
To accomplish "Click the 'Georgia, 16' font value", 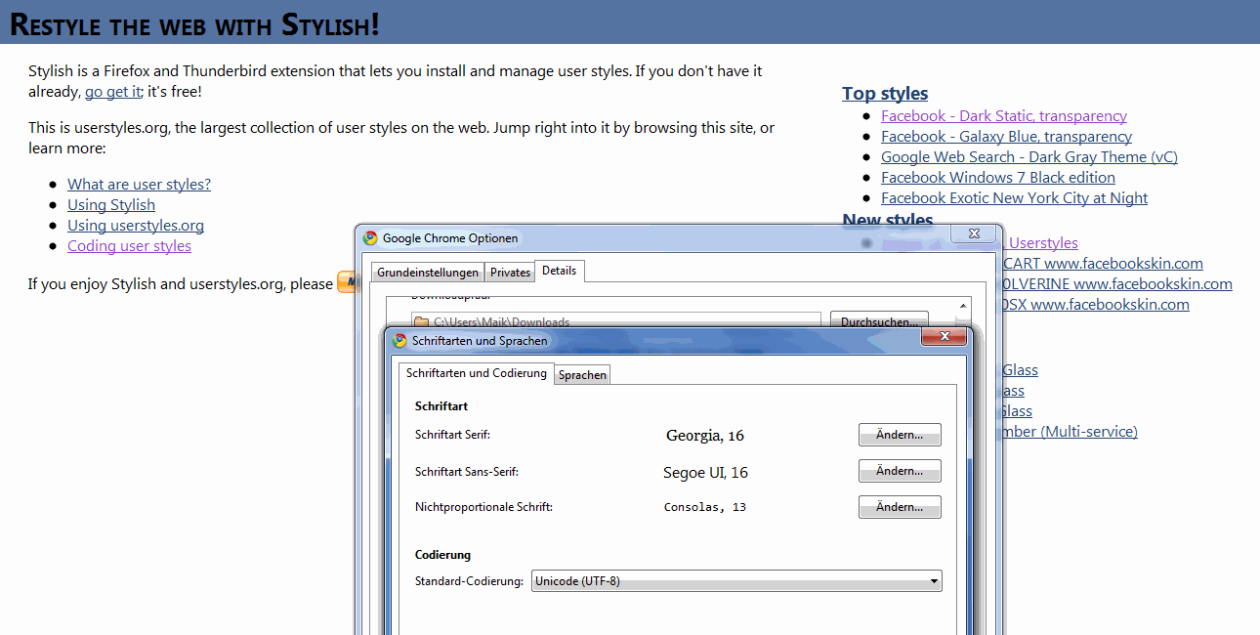I will coord(705,436).
